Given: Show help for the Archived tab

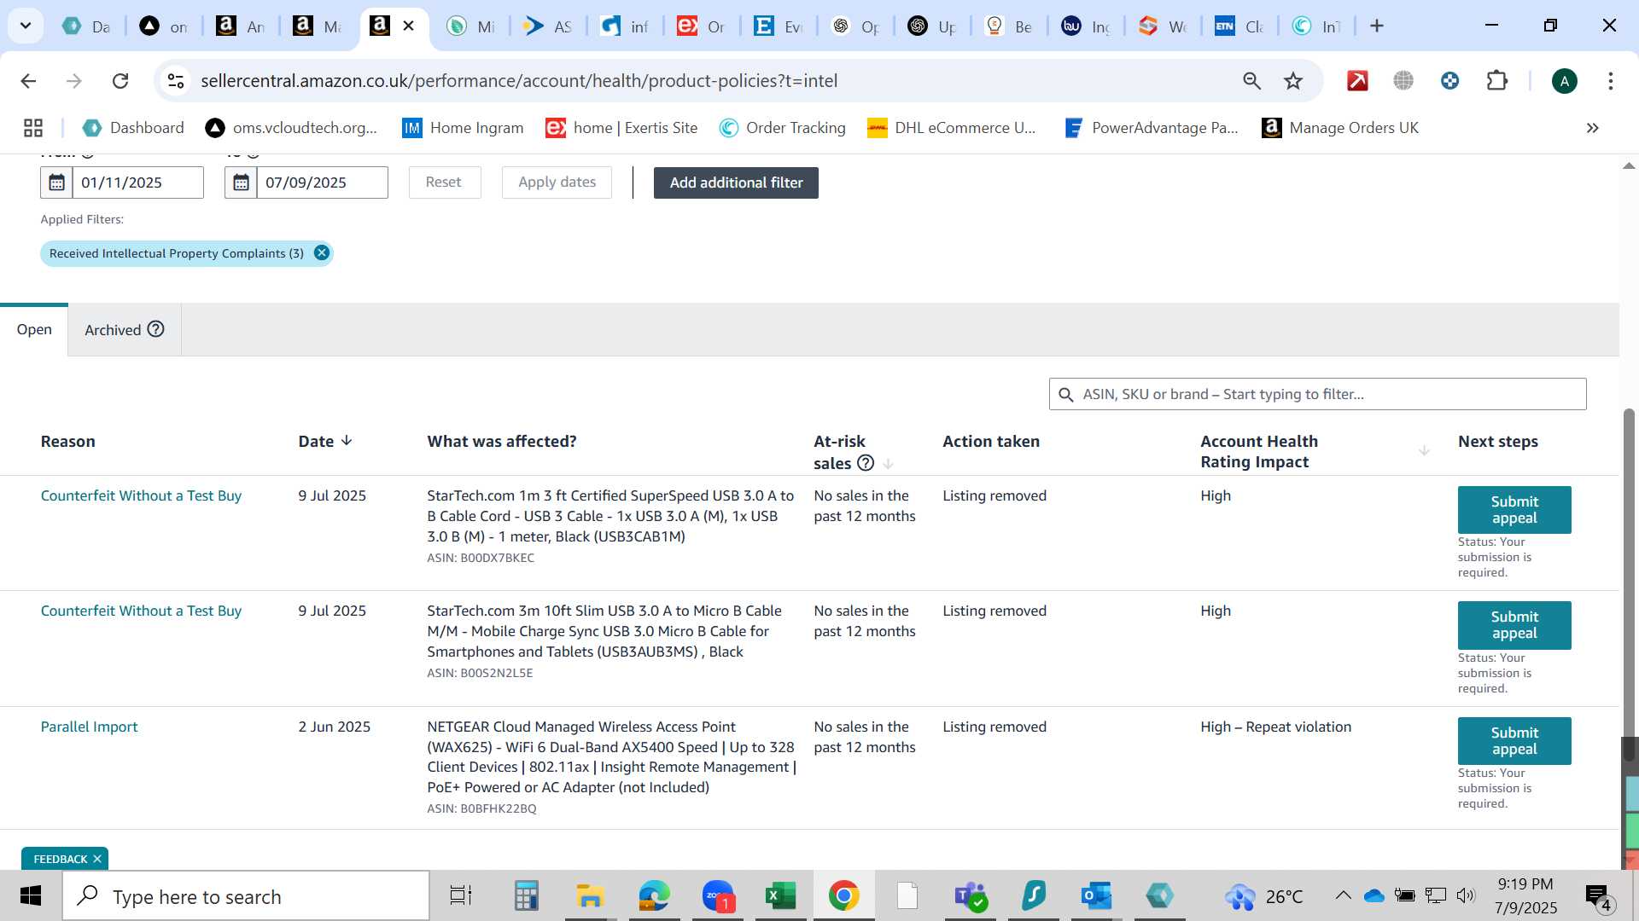Looking at the screenshot, I should pyautogui.click(x=155, y=329).
